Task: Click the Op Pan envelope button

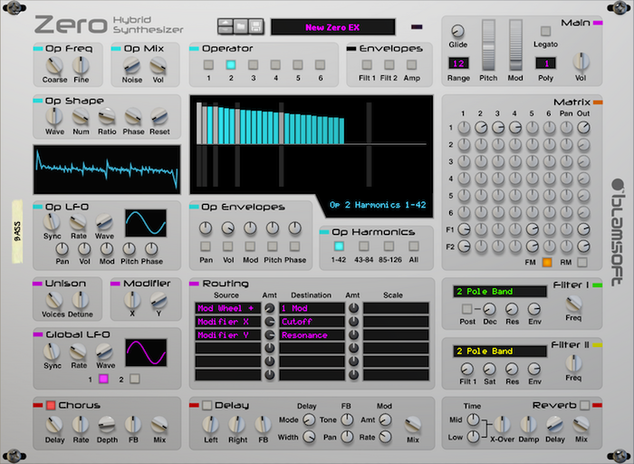Action: [x=206, y=246]
